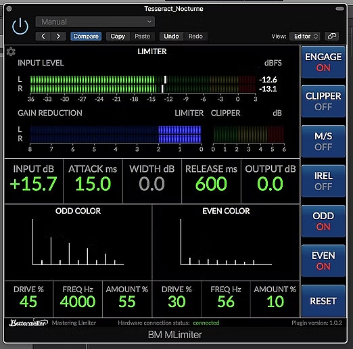353x349 pixels.
Task: Click the window close dot in title bar
Action: click(9, 9)
